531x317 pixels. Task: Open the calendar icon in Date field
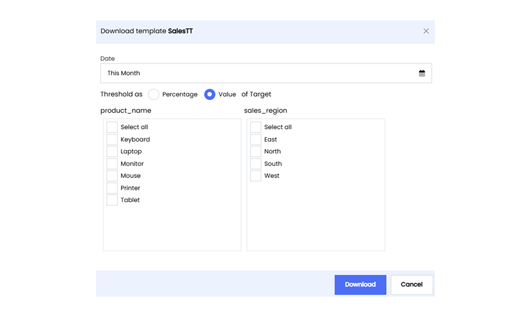click(422, 74)
